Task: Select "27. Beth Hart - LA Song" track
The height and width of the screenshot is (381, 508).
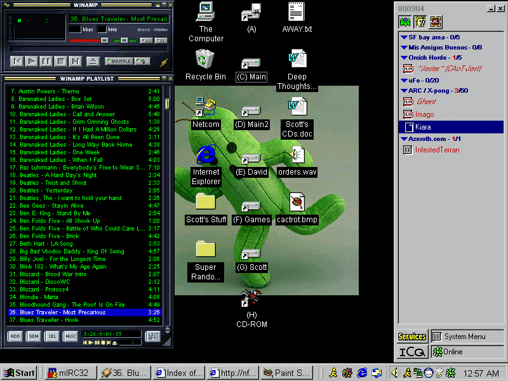Action: 84,244
